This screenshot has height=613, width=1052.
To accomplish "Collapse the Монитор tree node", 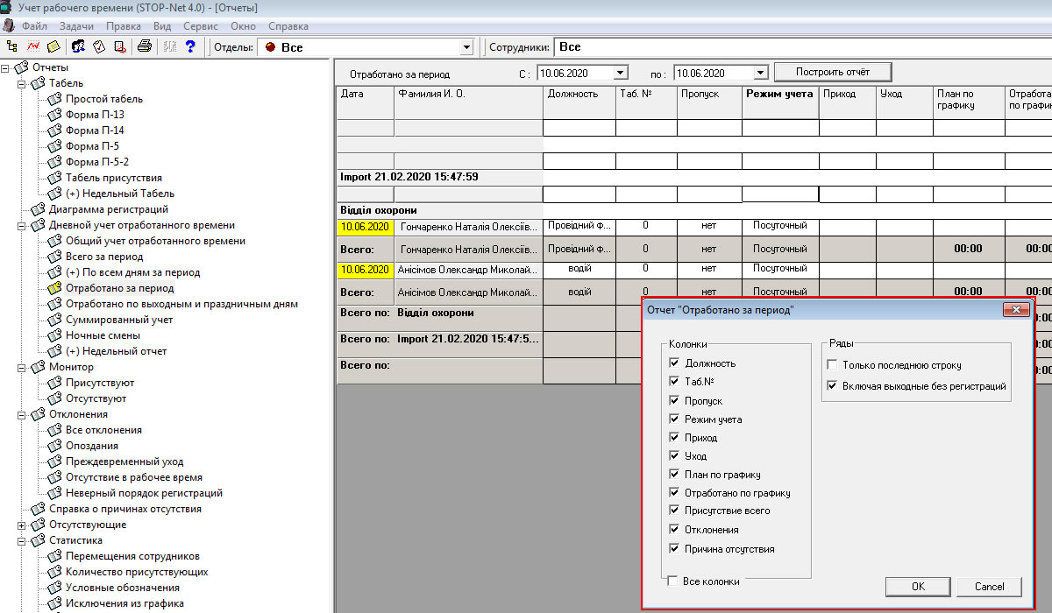I will (x=22, y=367).
